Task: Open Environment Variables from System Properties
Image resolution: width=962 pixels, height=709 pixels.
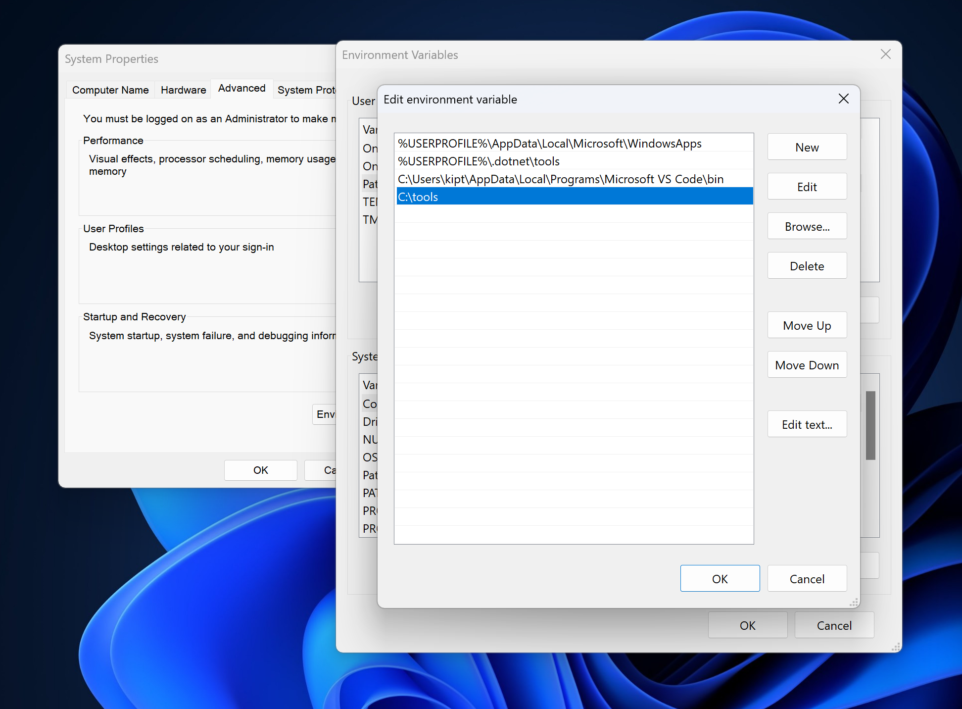Action: pyautogui.click(x=327, y=413)
